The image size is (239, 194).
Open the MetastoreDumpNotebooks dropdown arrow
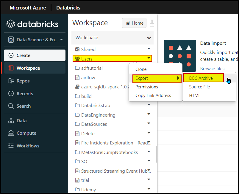pyautogui.click(x=149, y=152)
